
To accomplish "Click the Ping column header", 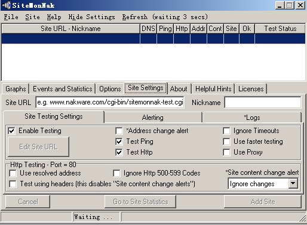I will pos(165,29).
